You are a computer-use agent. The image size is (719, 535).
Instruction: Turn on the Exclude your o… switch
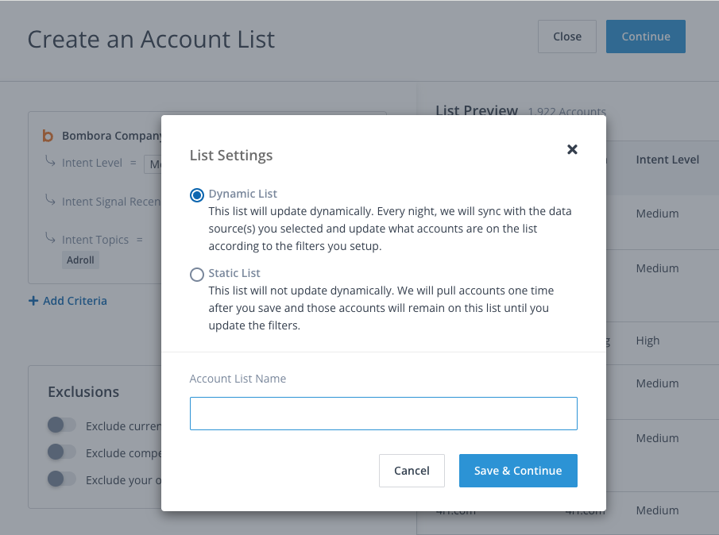tap(62, 479)
